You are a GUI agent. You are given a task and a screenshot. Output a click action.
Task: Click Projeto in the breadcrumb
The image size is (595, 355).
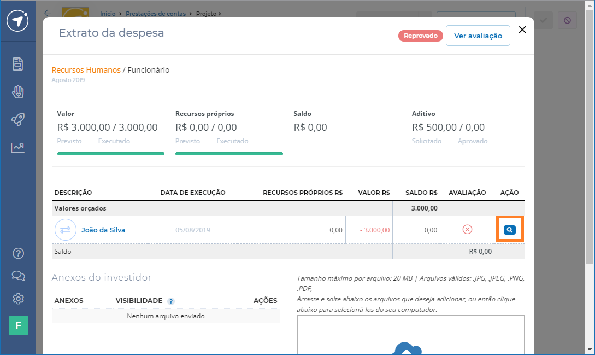pos(206,14)
